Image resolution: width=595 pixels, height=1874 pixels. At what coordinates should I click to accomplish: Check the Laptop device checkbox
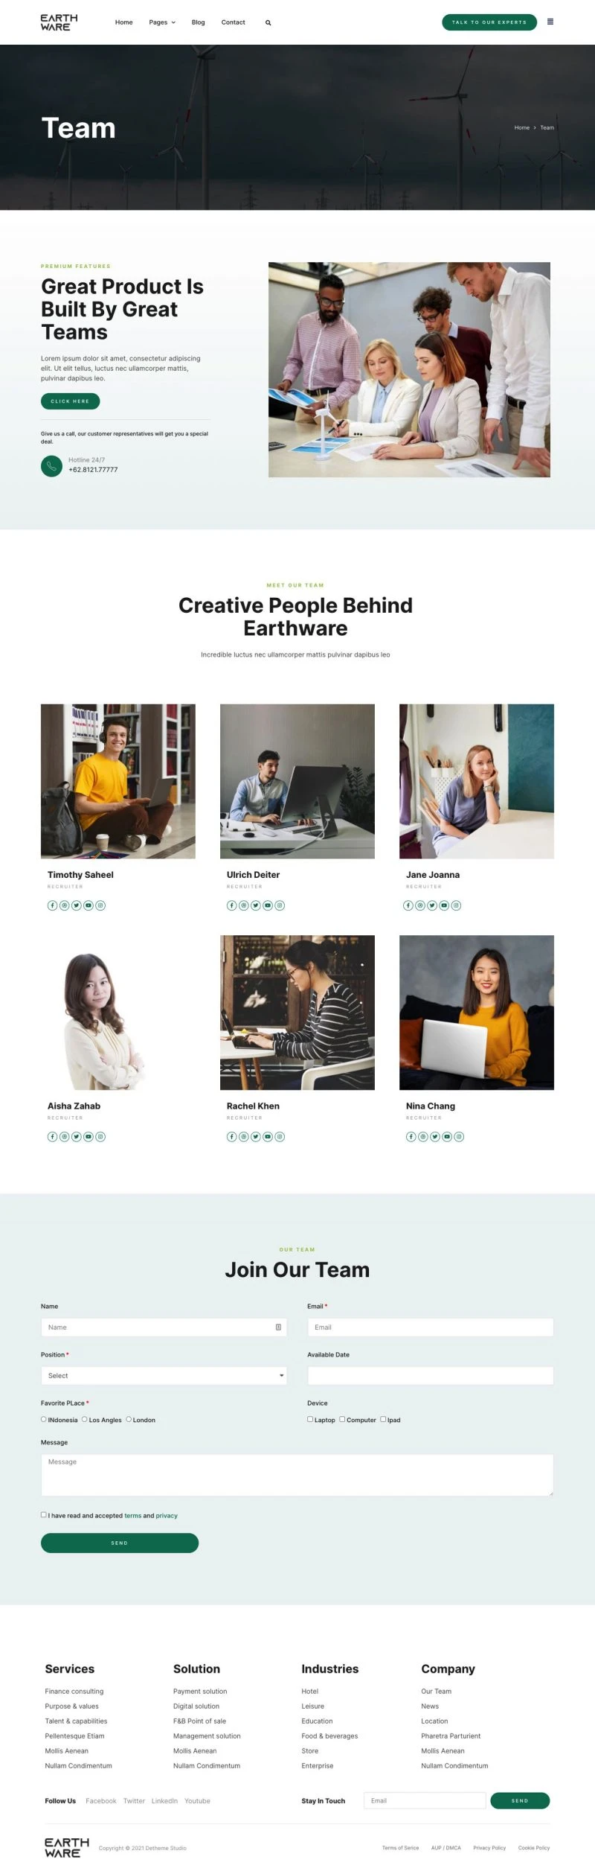(310, 1419)
